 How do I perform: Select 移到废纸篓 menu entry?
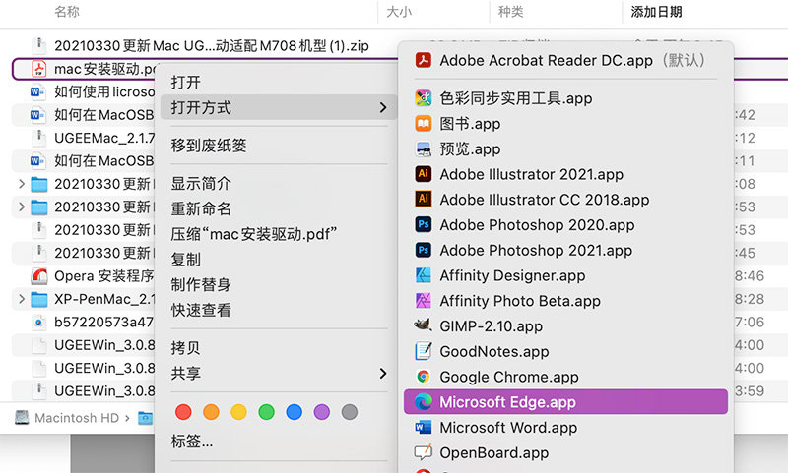(x=279, y=146)
